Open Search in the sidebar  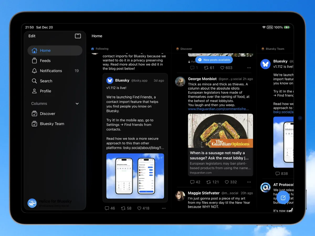point(55,81)
